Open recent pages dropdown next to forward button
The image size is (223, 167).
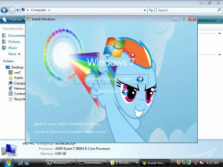coord(18,10)
